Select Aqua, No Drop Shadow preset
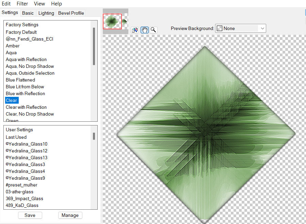306x224 pixels. click(x=30, y=66)
